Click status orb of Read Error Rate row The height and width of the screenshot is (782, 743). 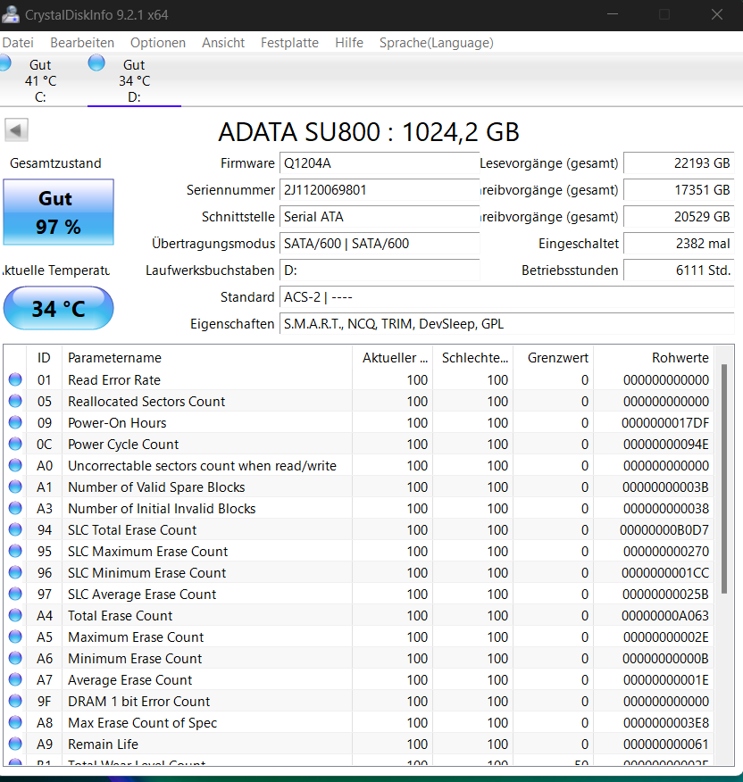tap(15, 379)
